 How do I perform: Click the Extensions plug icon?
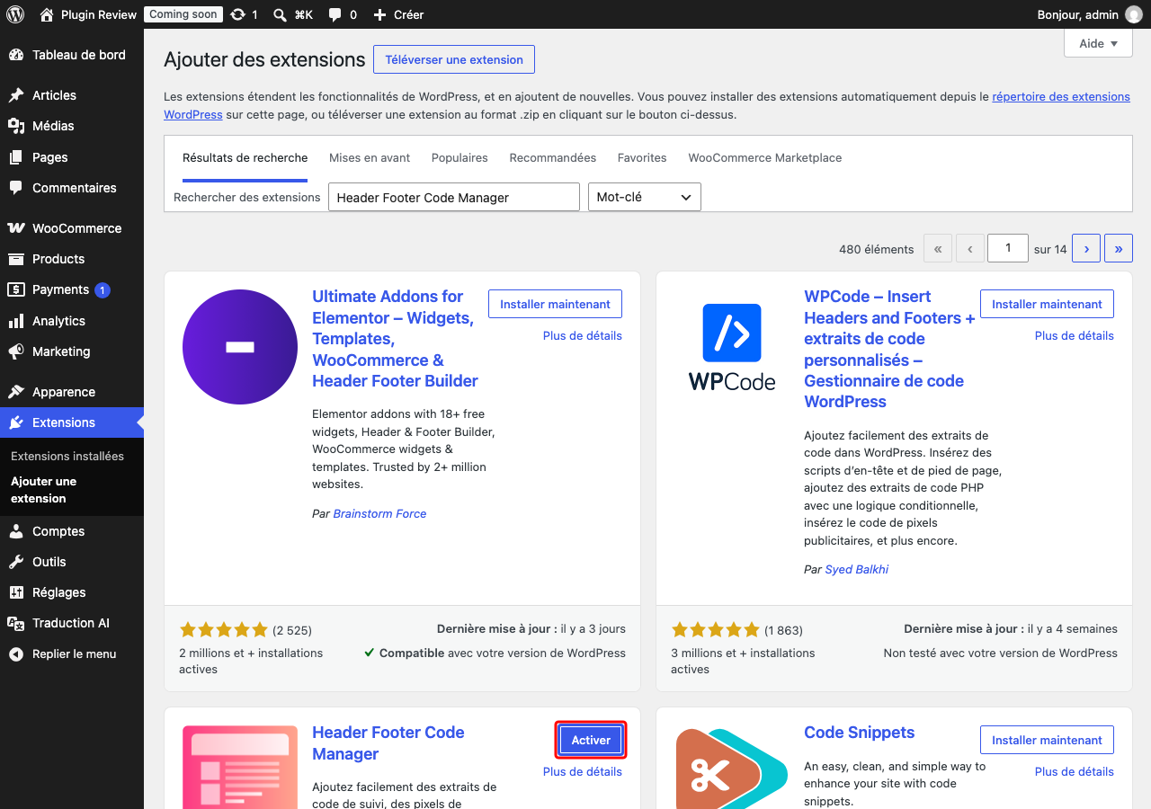click(x=16, y=422)
